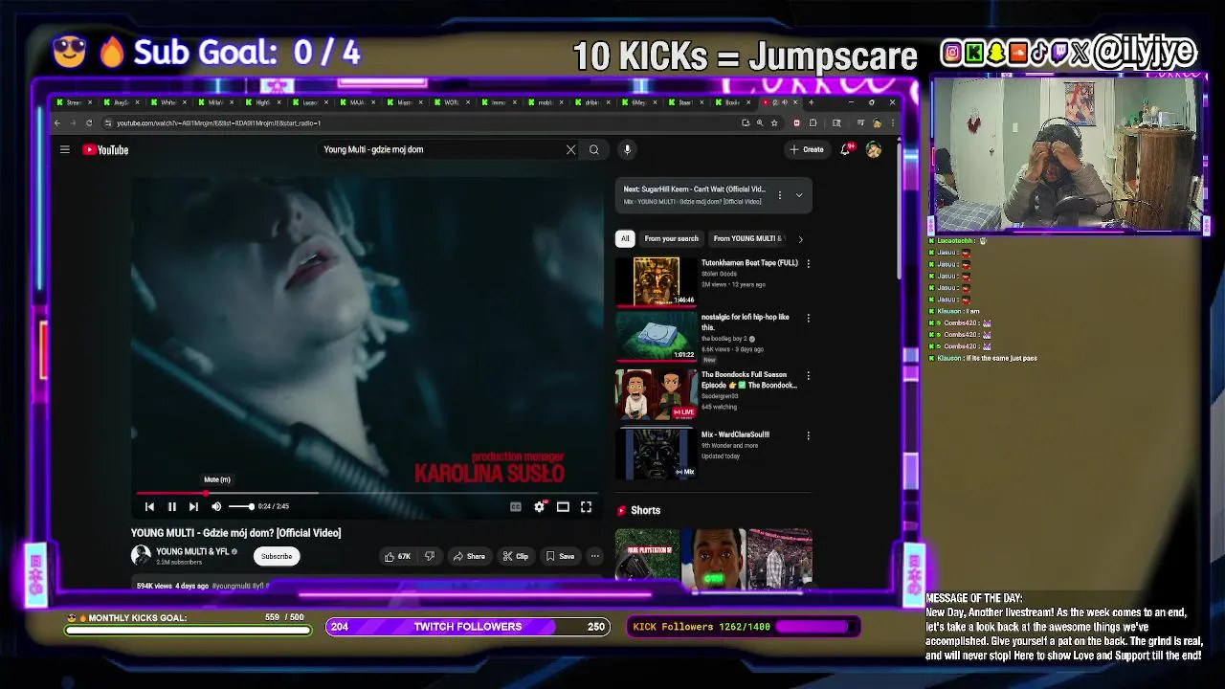Expand the Mix playlist panel chevron
Viewport: 1225px width, 689px height.
(799, 195)
